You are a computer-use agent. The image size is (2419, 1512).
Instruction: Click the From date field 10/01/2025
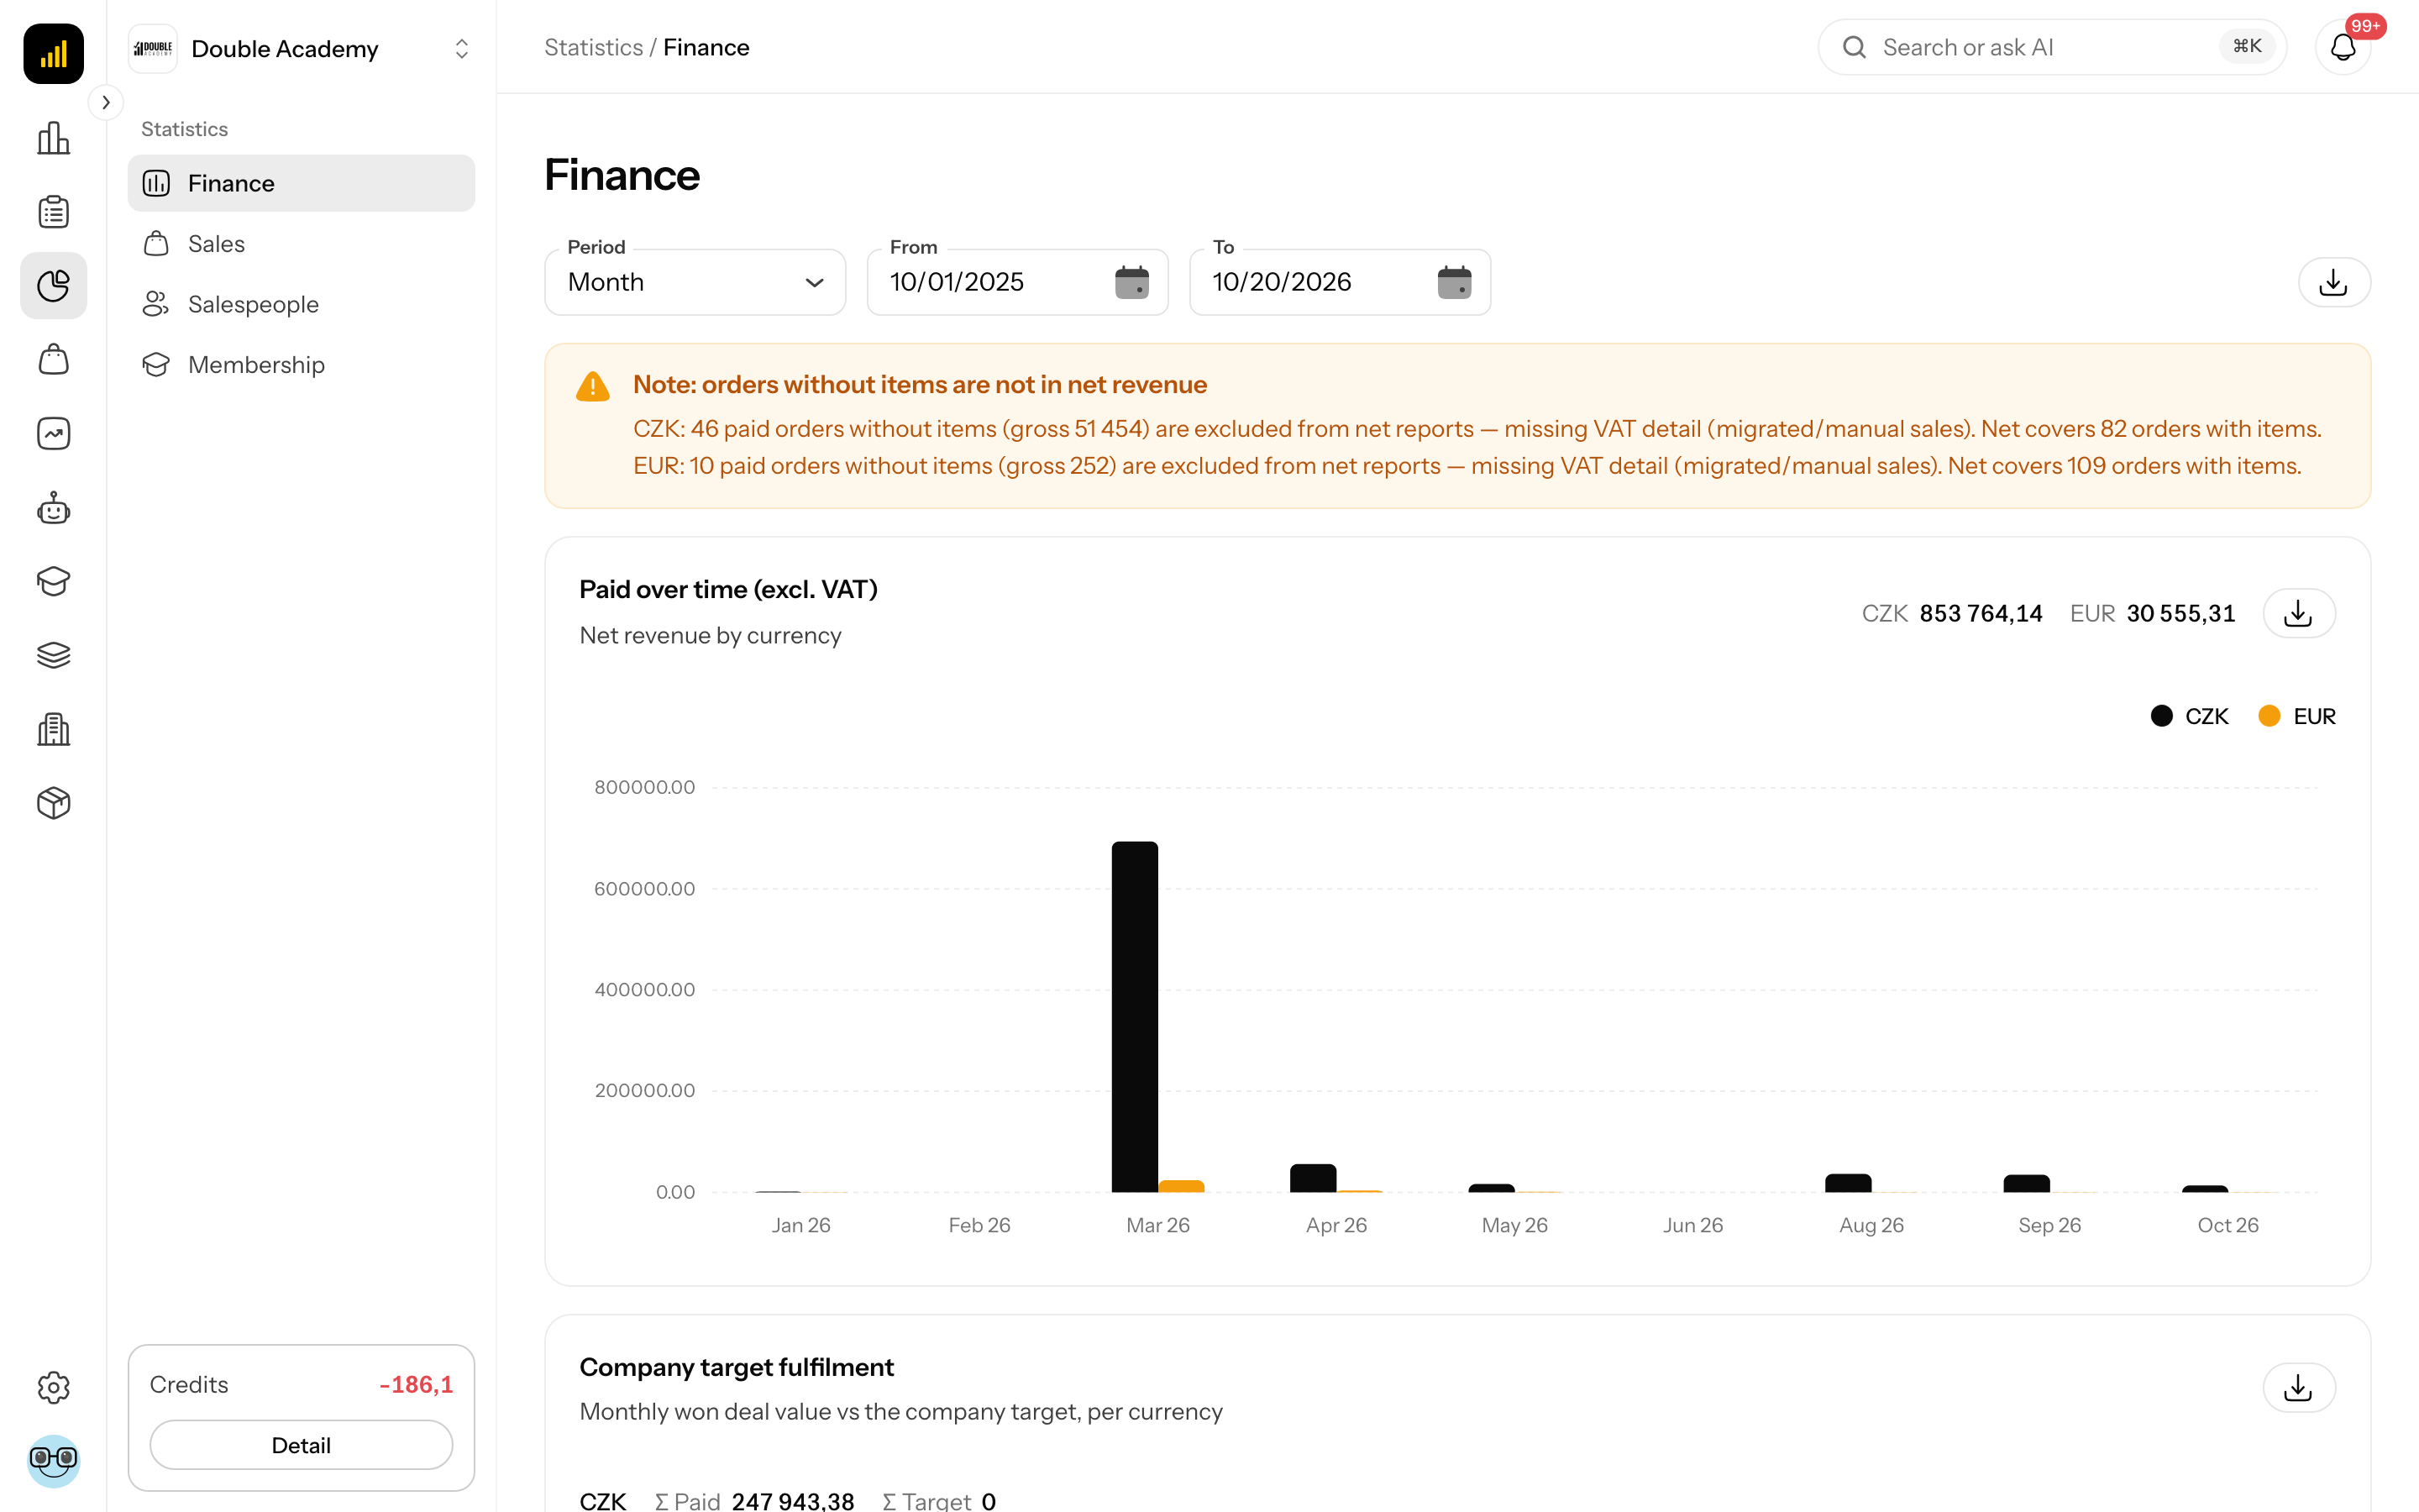pyautogui.click(x=1018, y=282)
